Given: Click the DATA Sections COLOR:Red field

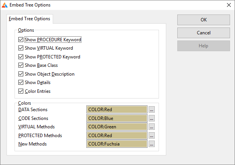Looking at the screenshot, I should click(117, 110).
